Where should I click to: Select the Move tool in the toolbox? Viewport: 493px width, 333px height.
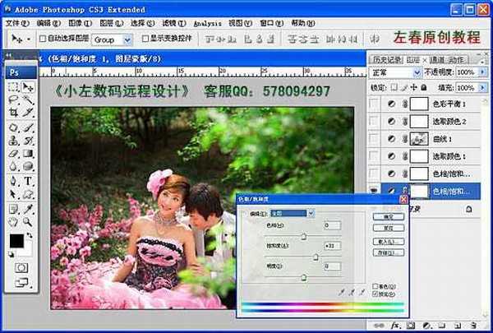[28, 86]
